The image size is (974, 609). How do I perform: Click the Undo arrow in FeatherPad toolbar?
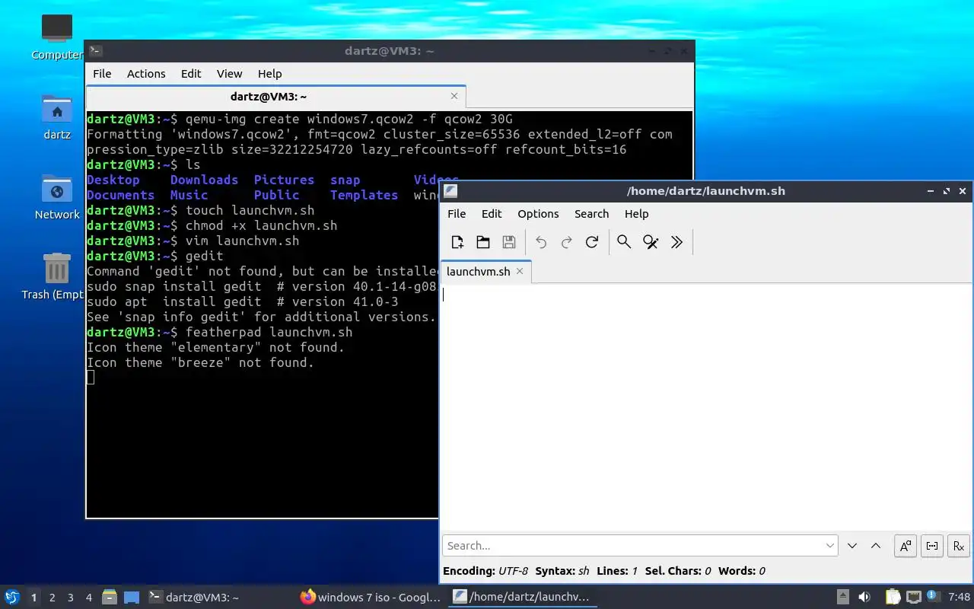pos(541,242)
